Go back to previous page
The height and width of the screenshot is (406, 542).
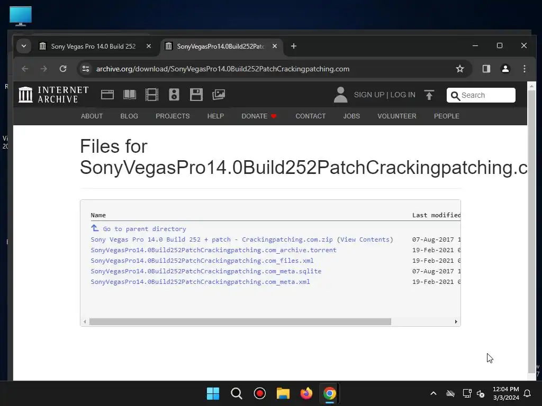tap(25, 69)
